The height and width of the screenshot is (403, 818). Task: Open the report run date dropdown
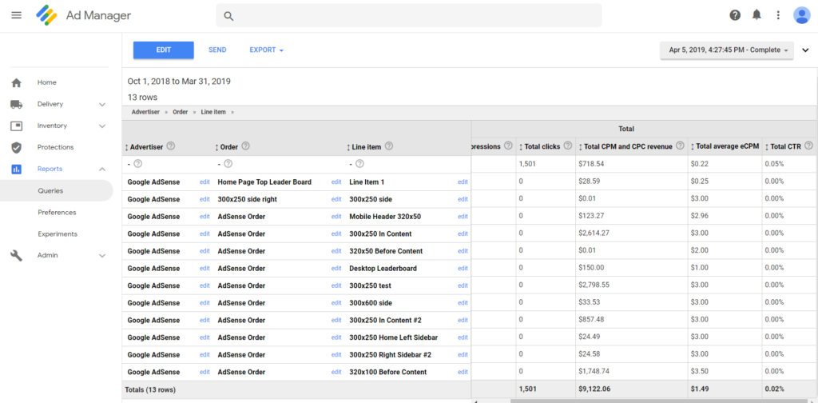727,50
